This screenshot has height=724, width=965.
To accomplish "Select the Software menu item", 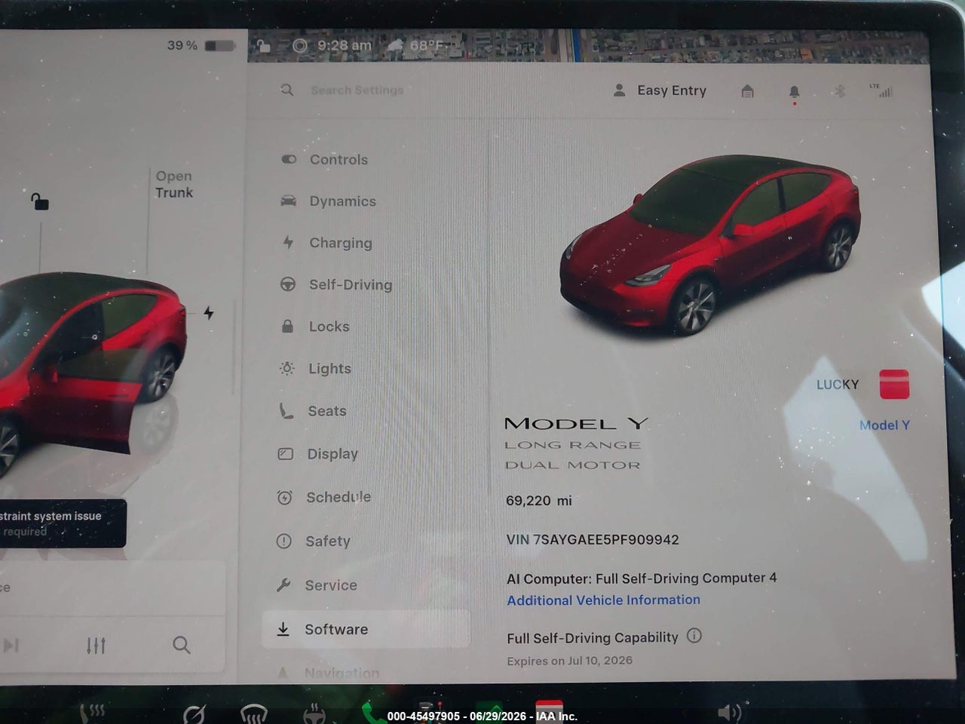I will (x=366, y=629).
